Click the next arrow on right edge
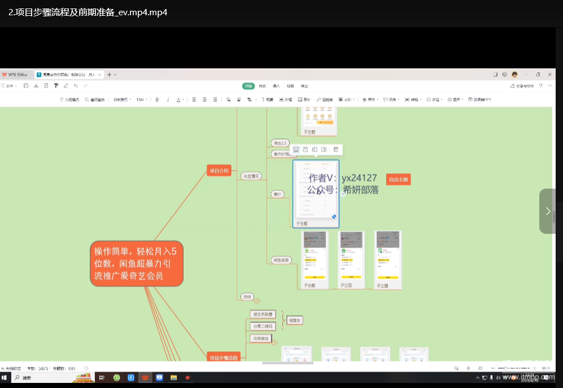The image size is (563, 388). click(x=548, y=211)
